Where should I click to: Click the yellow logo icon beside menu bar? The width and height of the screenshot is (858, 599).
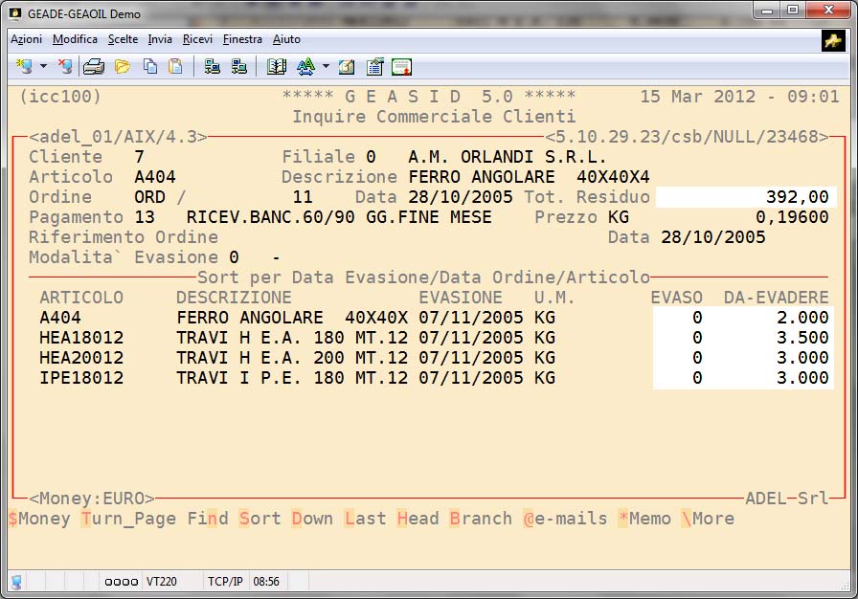tap(832, 40)
